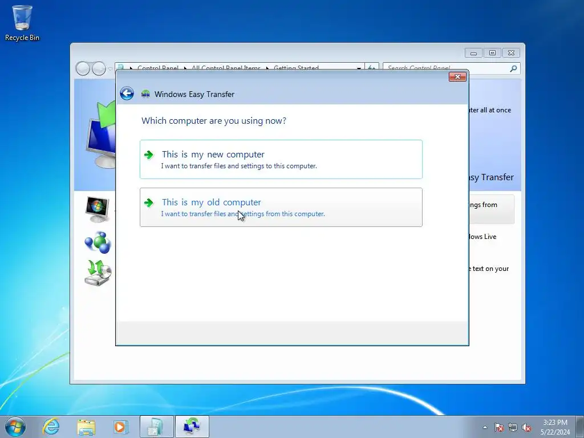Viewport: 584px width, 438px height.
Task: Select the Windows Live Essentials spheres icon
Action: tap(98, 242)
